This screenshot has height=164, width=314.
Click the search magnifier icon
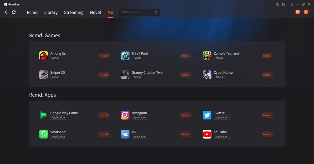[x=156, y=12]
